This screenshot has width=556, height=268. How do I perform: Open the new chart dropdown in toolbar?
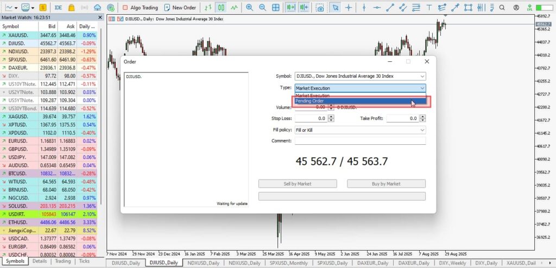[16, 8]
